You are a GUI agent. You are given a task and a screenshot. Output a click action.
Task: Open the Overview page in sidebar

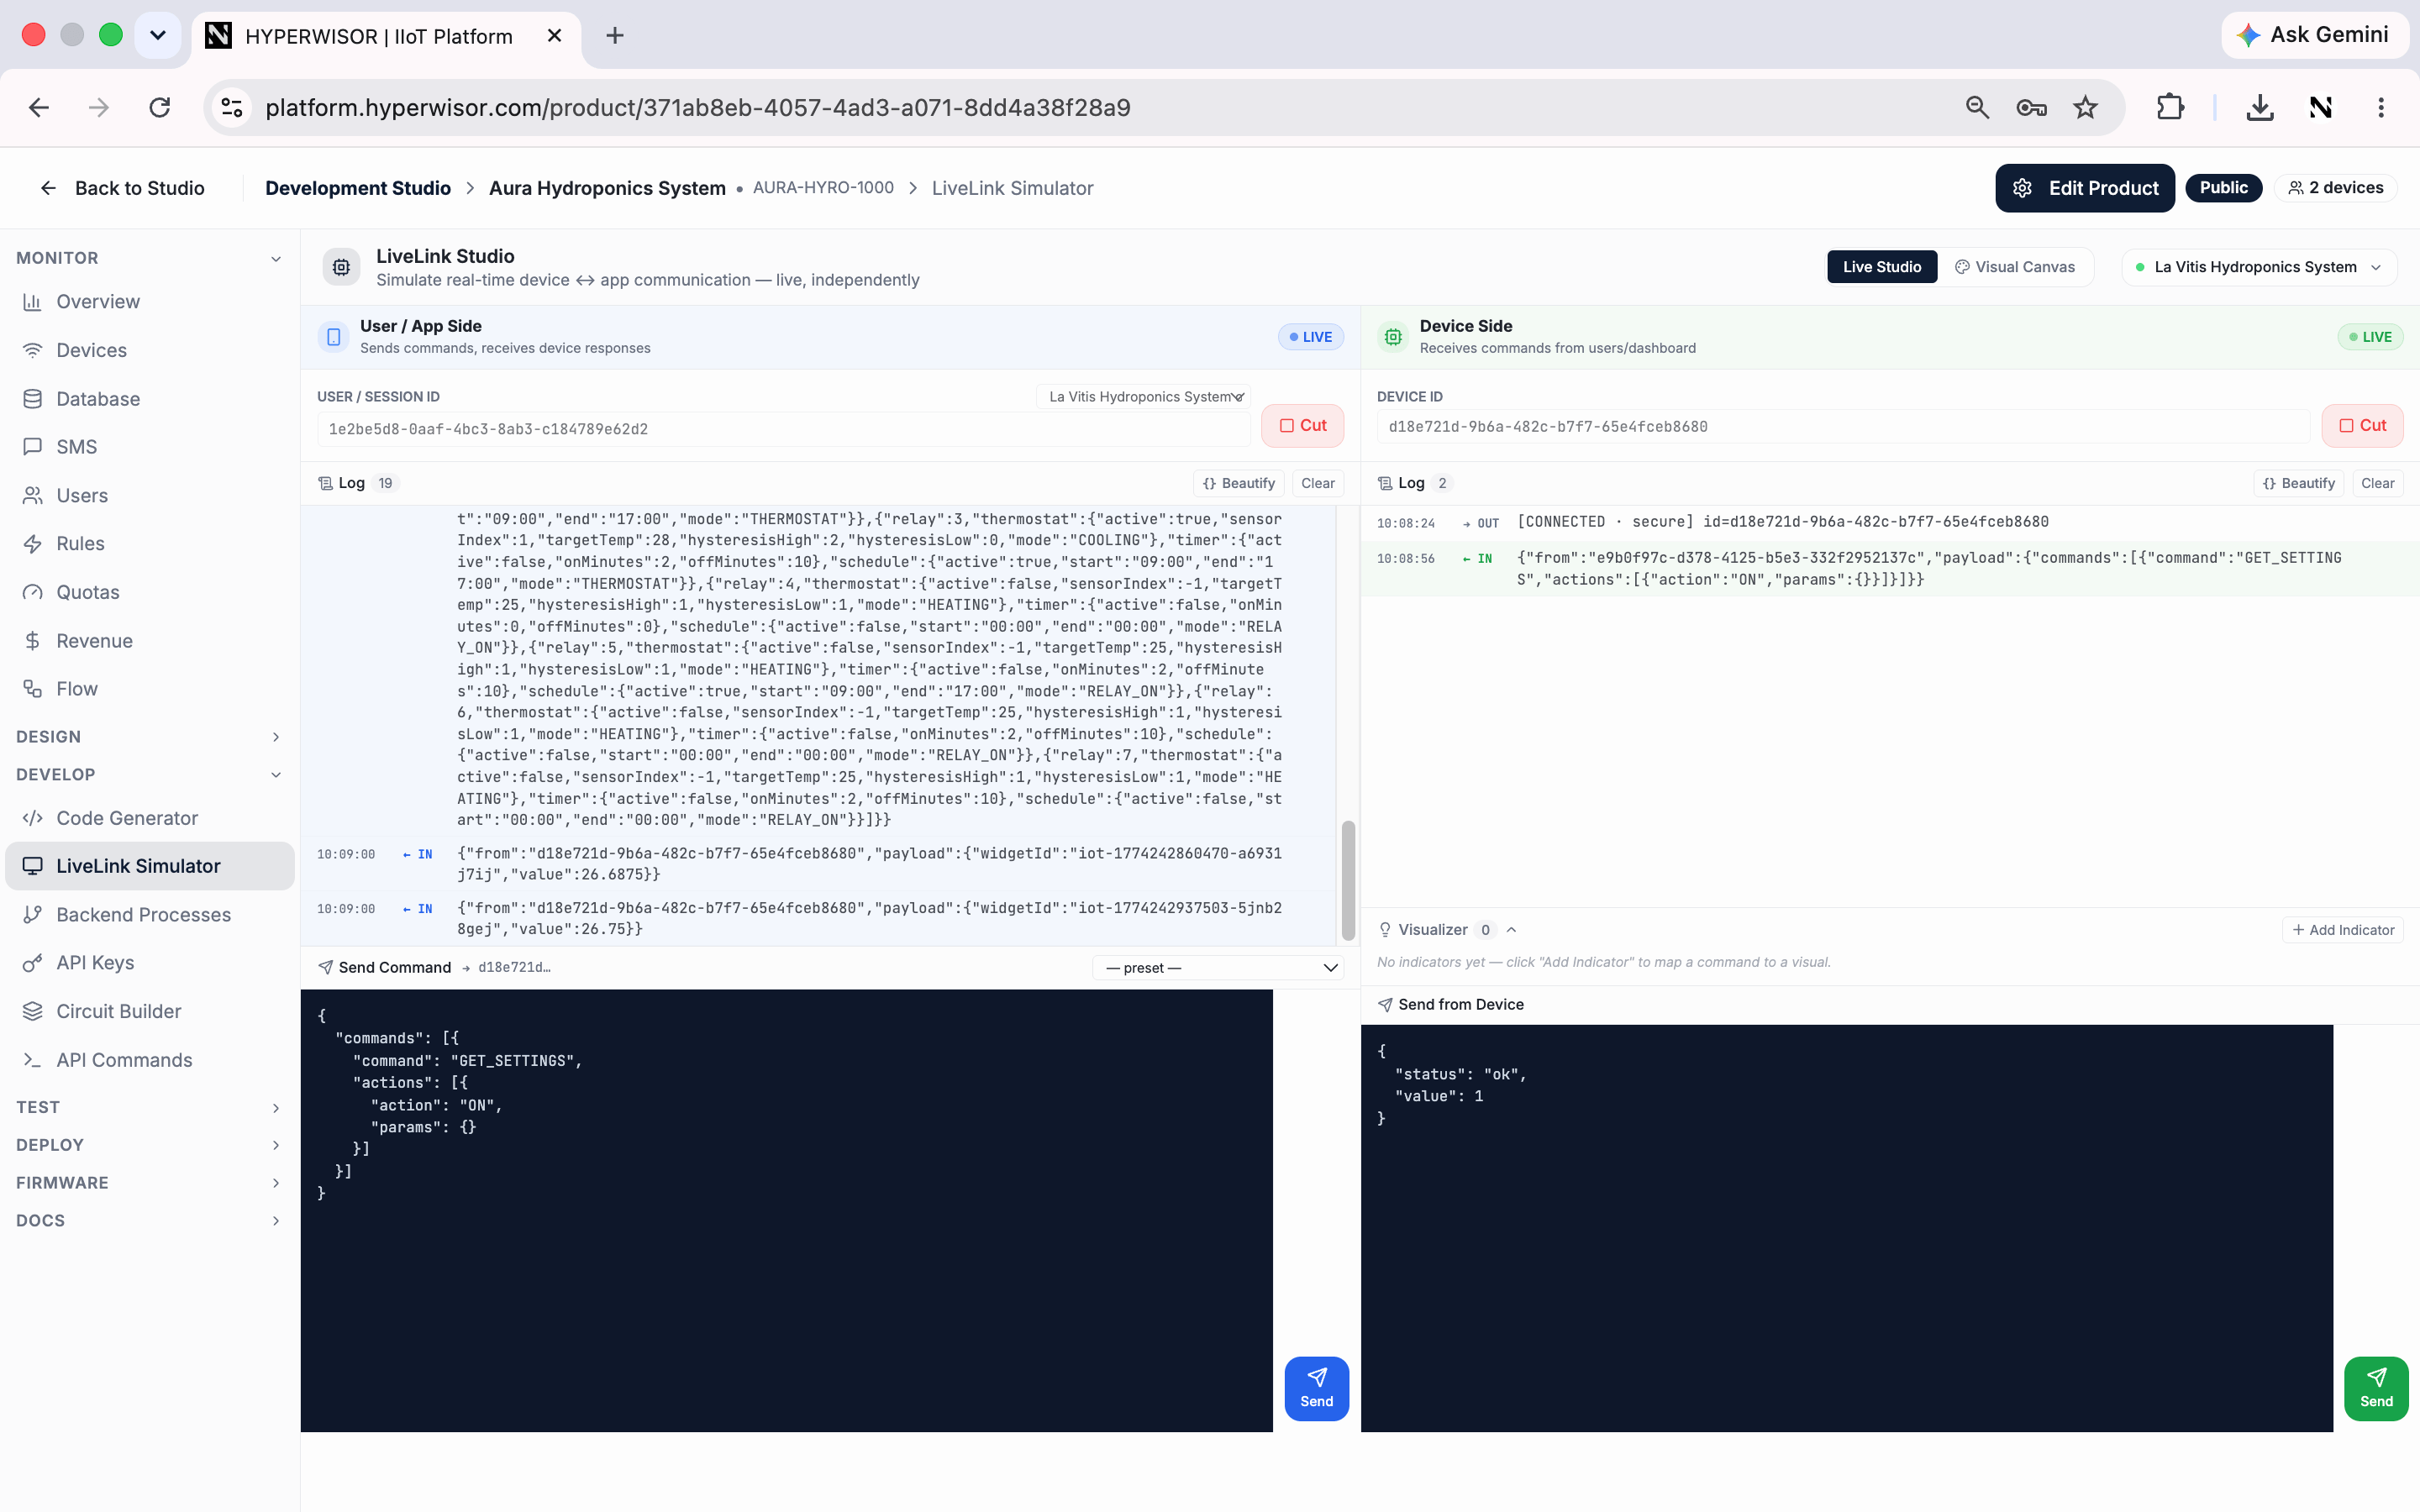pyautogui.click(x=97, y=302)
